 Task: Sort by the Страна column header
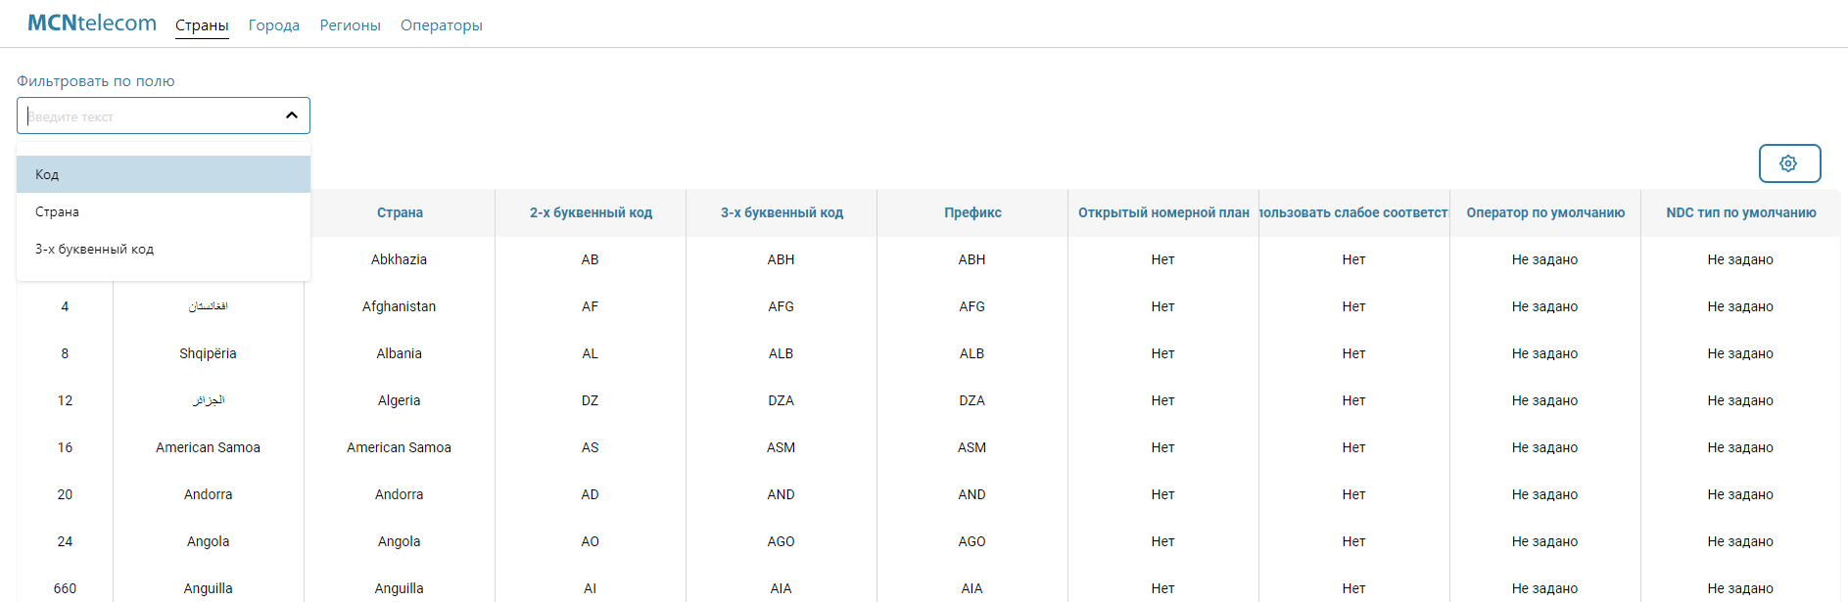400,212
